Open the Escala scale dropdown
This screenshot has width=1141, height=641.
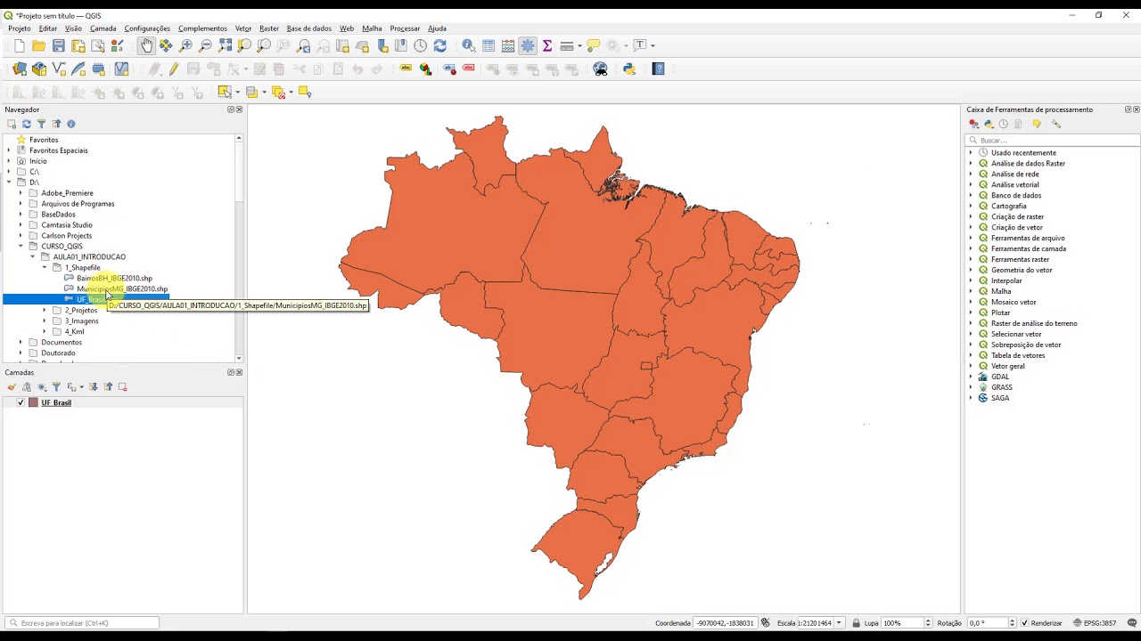click(x=839, y=623)
